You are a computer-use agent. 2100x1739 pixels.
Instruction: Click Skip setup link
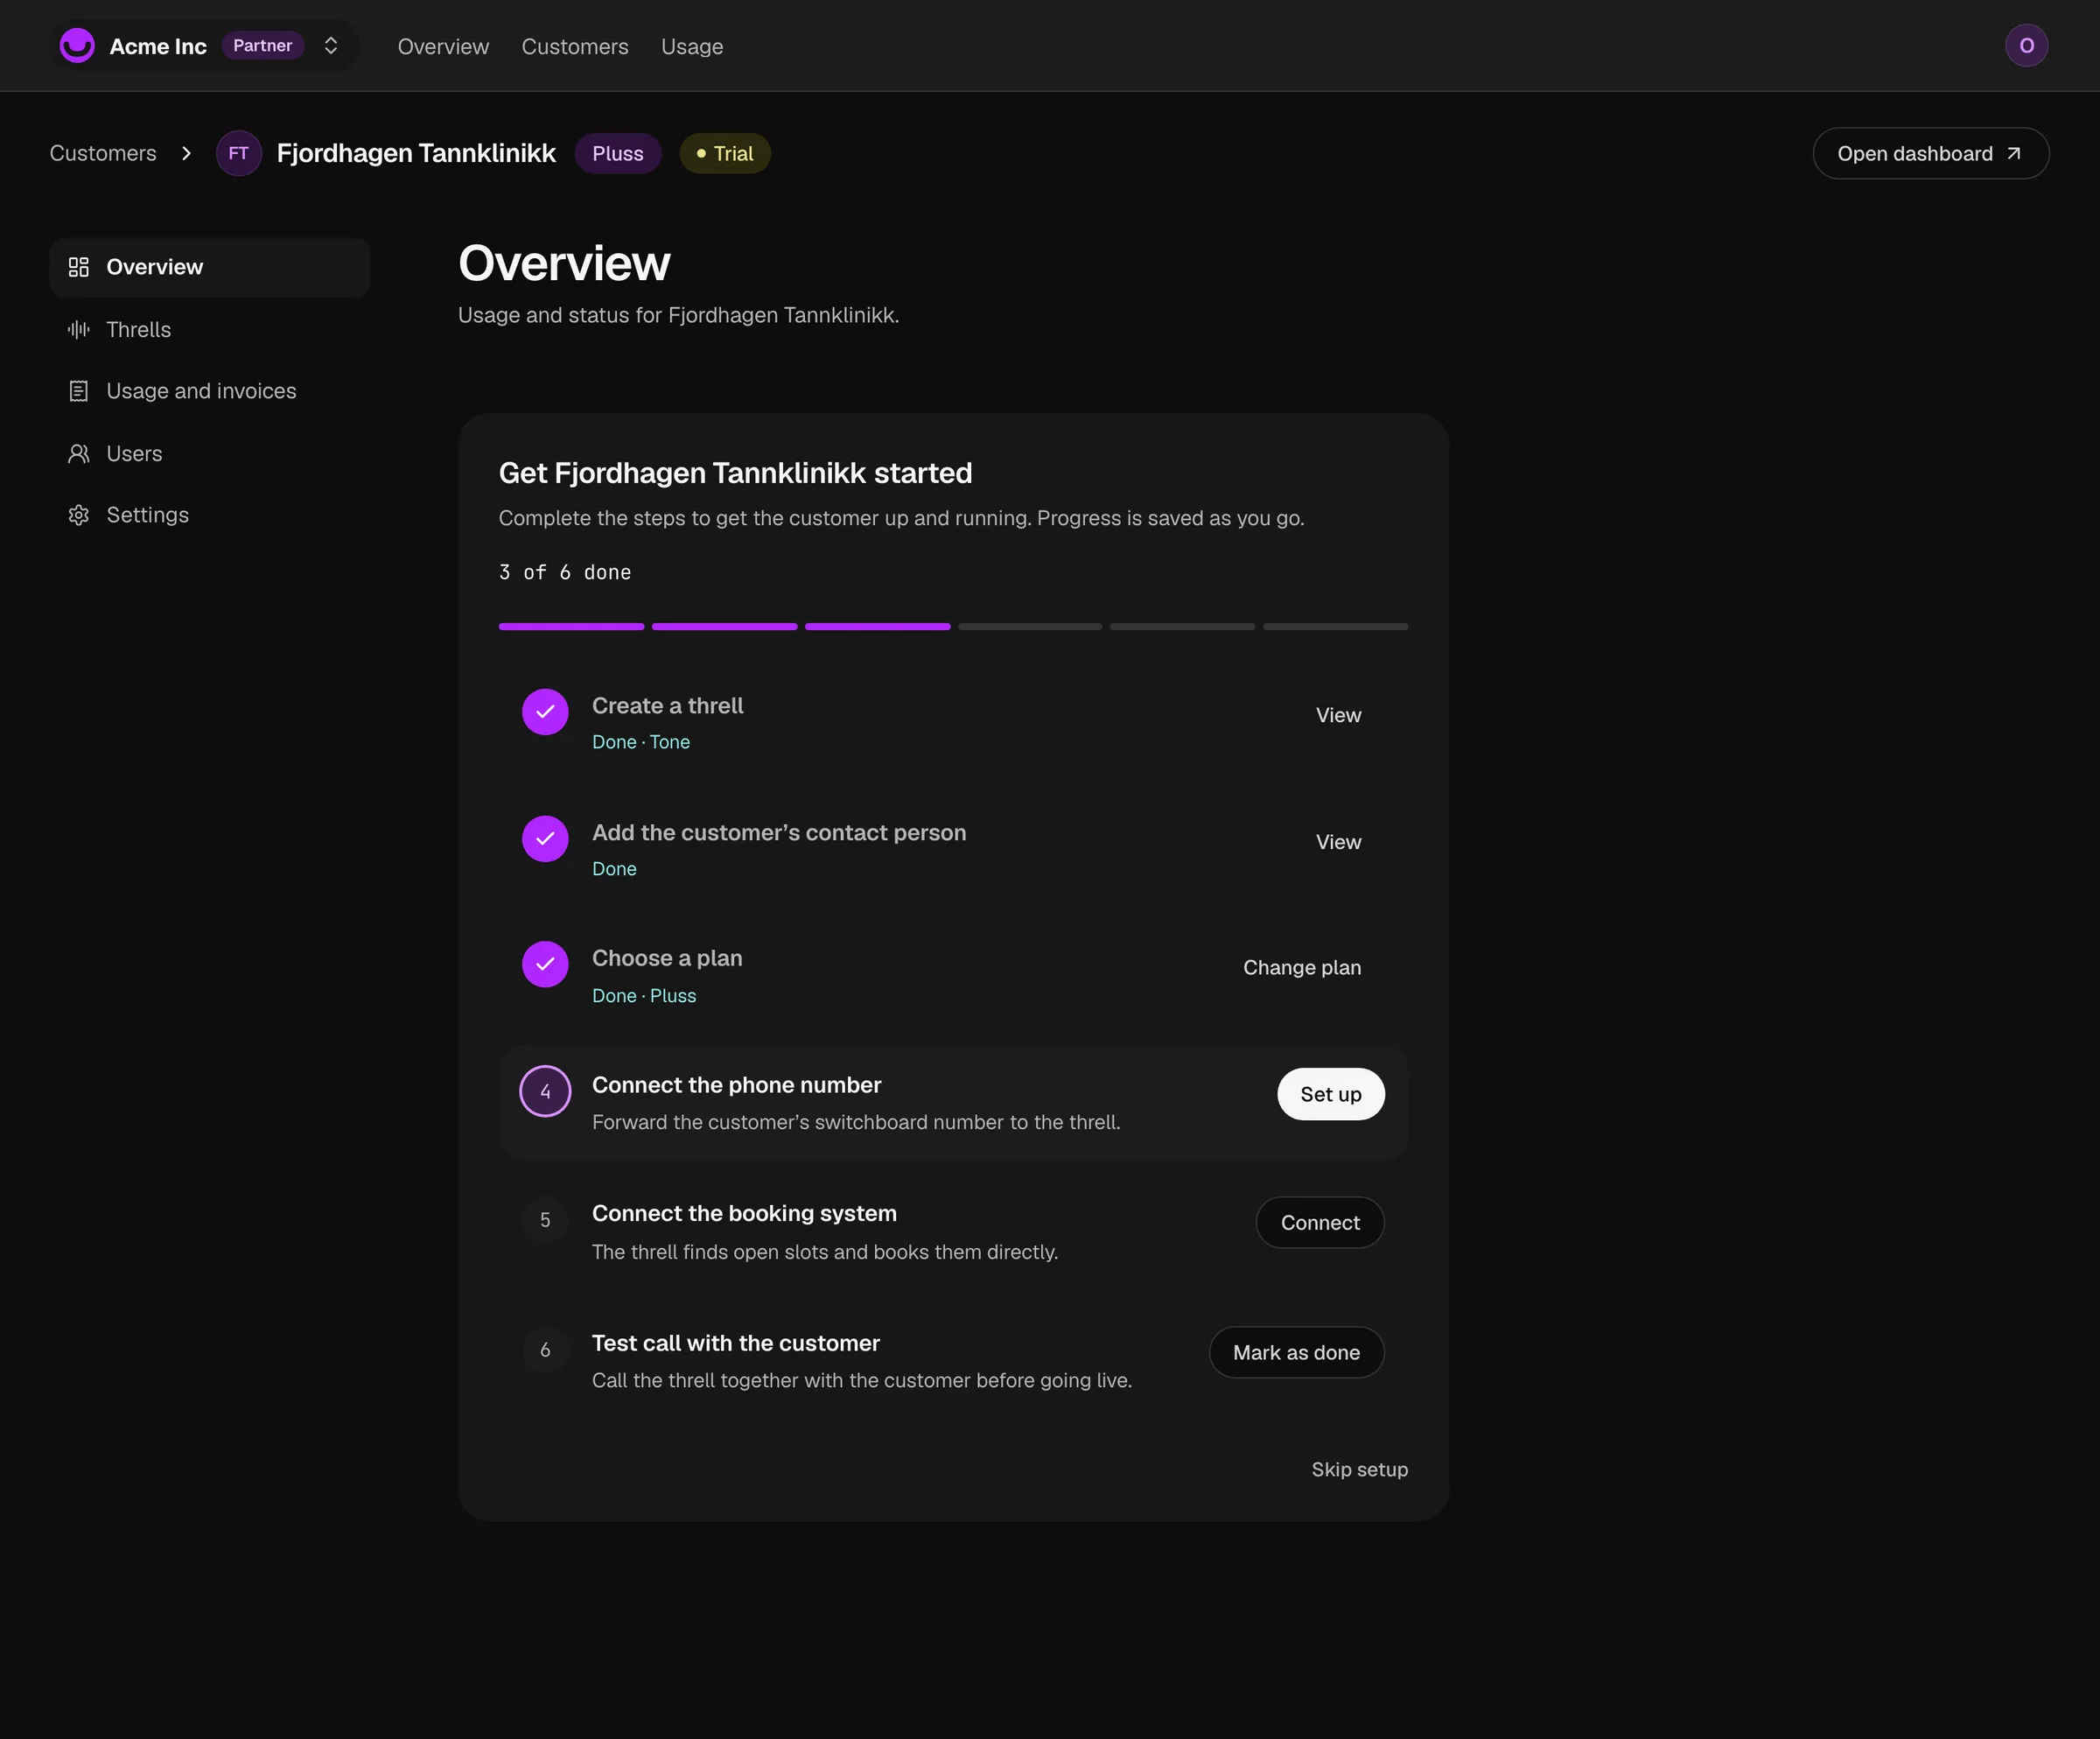(1359, 1469)
